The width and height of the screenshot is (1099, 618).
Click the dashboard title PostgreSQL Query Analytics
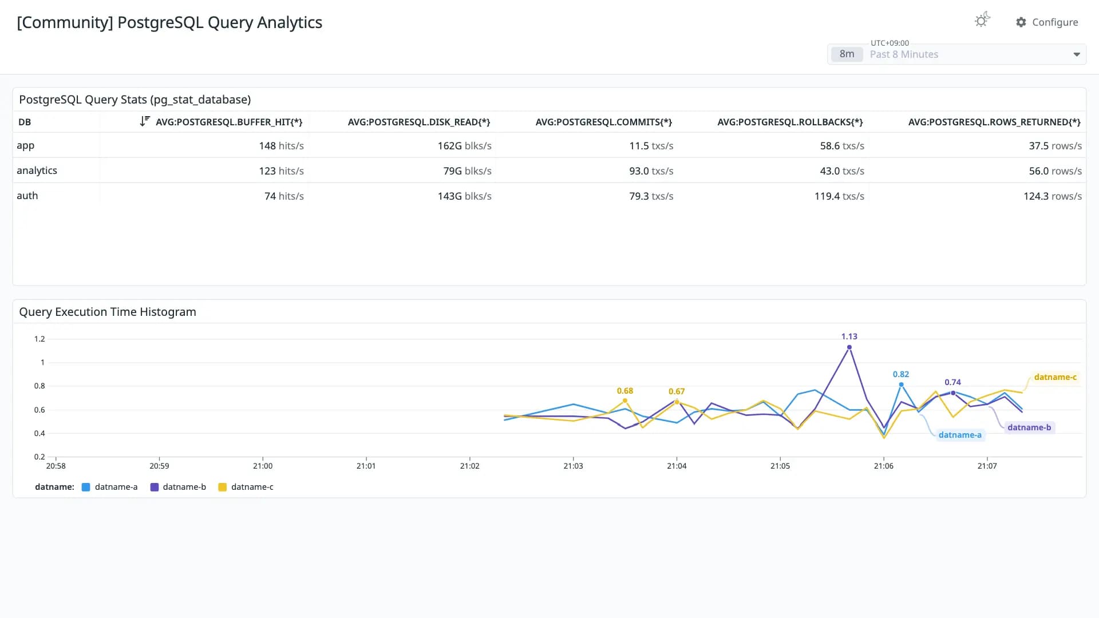pos(169,22)
